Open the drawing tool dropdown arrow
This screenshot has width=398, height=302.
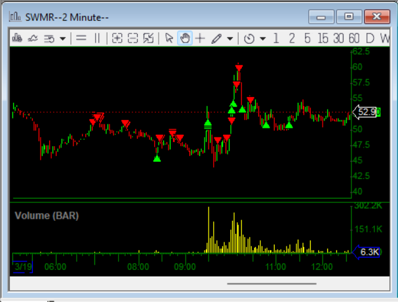(x=230, y=39)
